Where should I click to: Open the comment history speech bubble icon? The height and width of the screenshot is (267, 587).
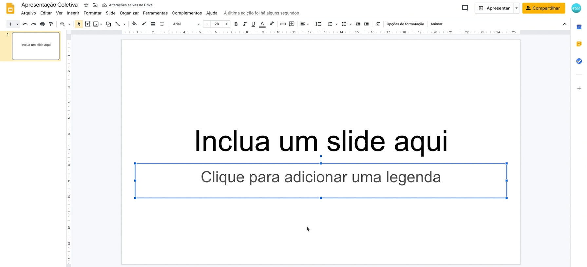(465, 8)
